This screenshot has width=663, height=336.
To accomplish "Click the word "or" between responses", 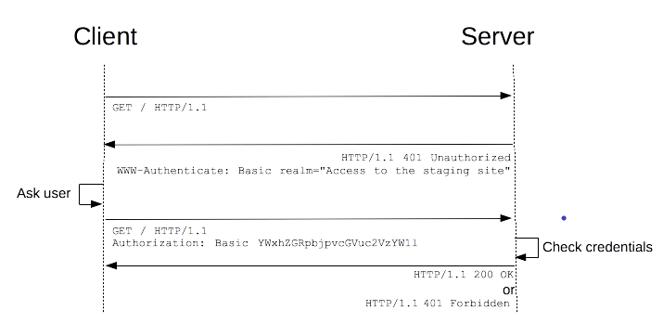I will tap(509, 291).
